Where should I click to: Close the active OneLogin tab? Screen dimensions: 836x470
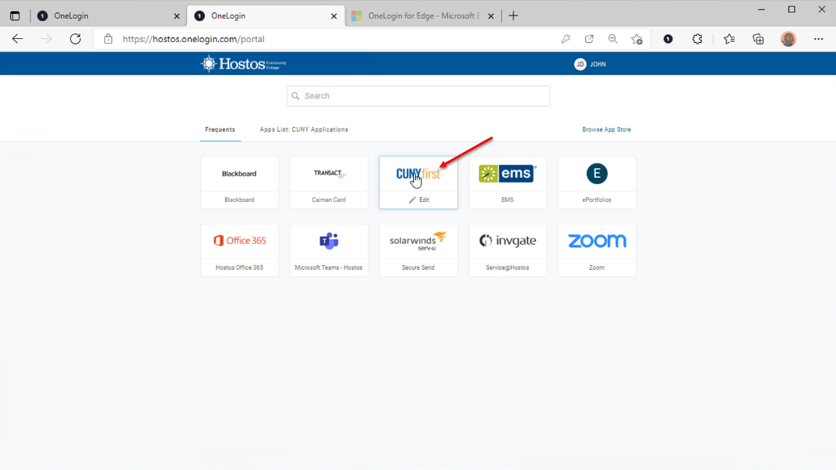[333, 16]
